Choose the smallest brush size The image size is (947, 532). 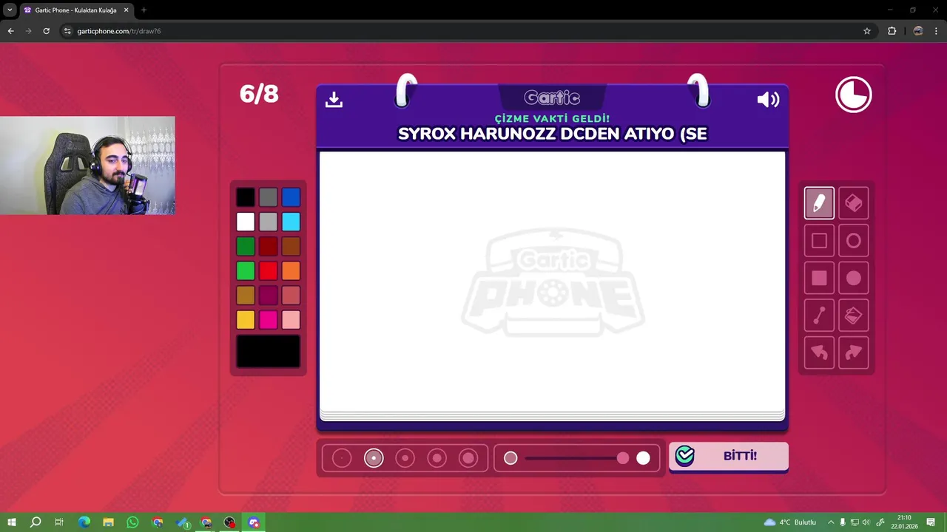[x=342, y=458]
